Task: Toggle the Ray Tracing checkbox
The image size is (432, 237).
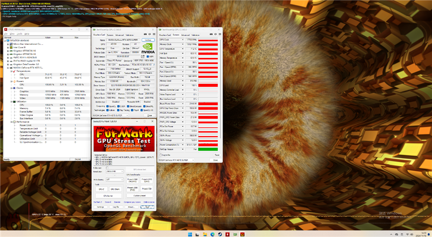Action: pos(118,110)
